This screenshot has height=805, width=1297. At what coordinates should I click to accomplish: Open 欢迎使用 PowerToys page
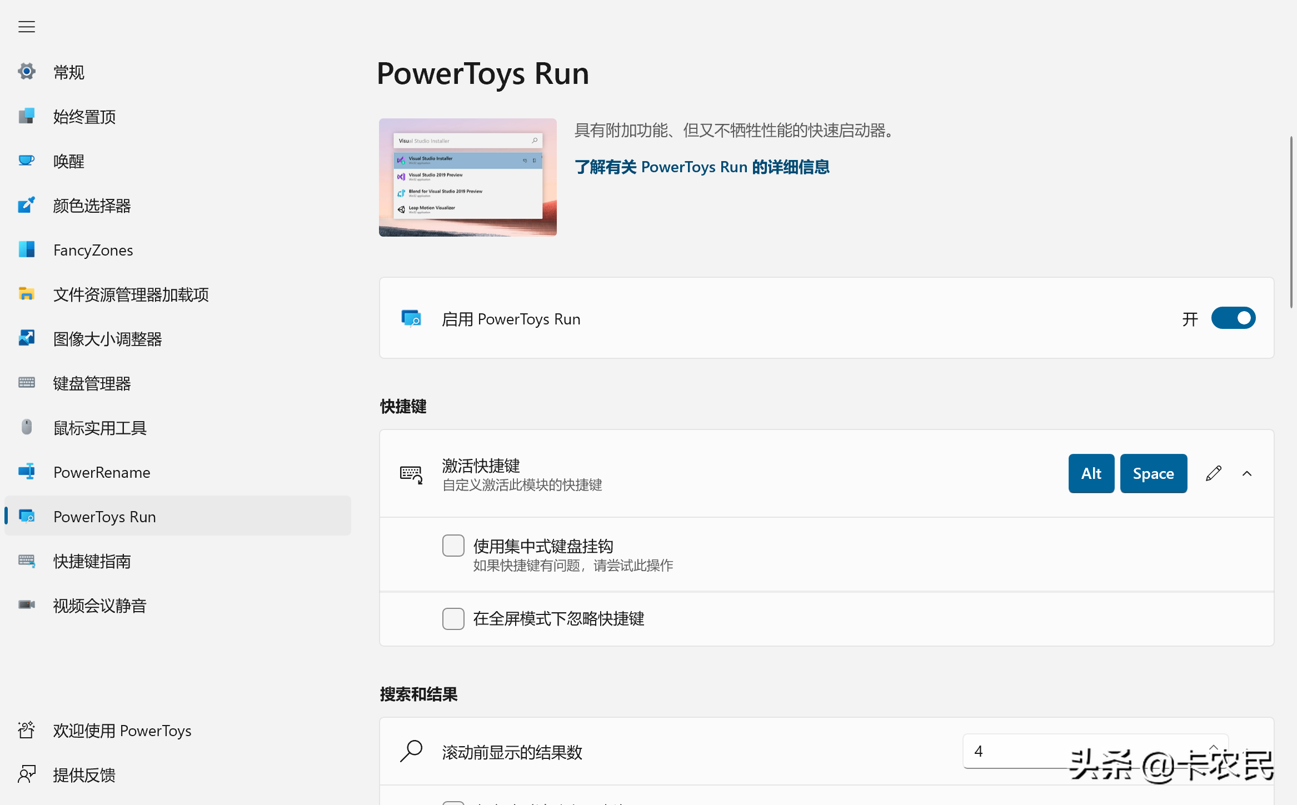(x=178, y=730)
